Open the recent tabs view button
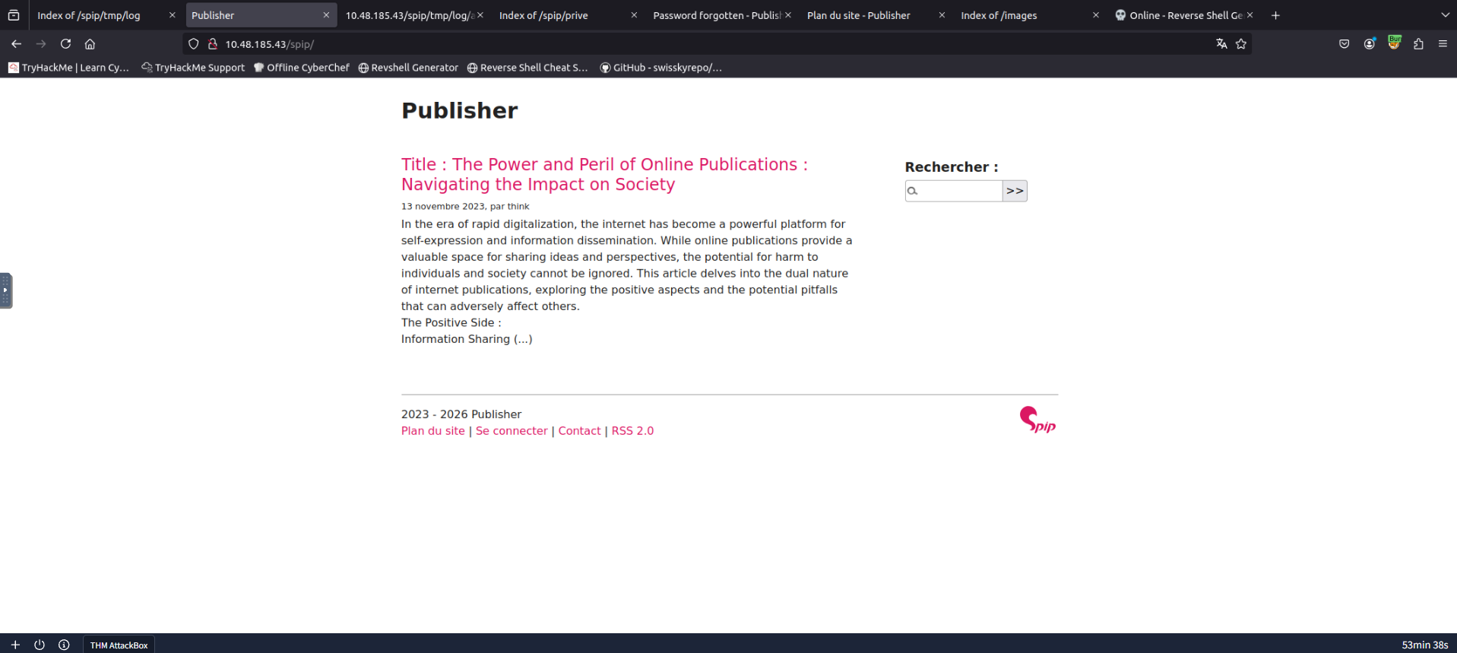 pyautogui.click(x=14, y=15)
